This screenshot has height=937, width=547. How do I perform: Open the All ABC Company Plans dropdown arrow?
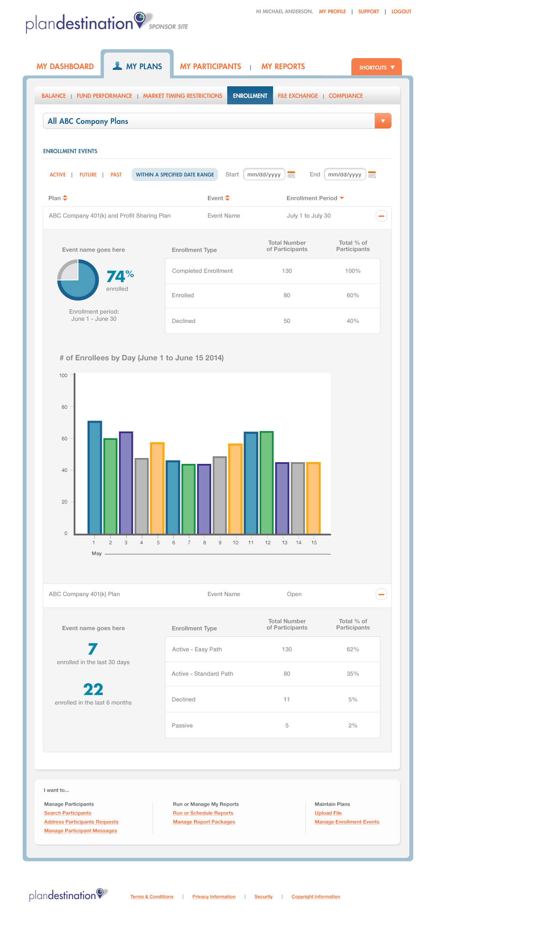[x=383, y=121]
